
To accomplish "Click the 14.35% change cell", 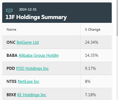I will click(92, 55).
